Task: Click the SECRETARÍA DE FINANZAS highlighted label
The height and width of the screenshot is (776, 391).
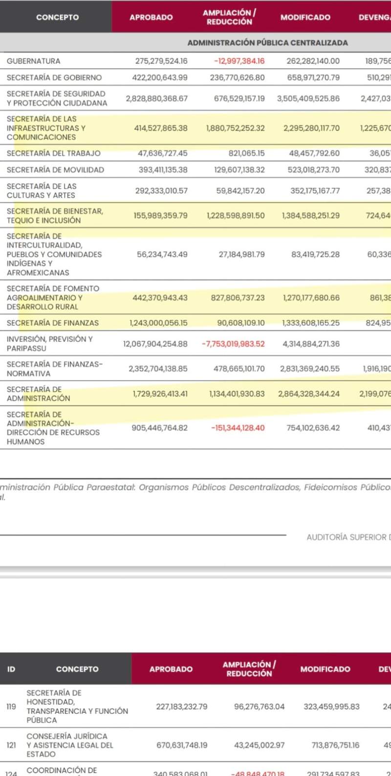Action: pos(53,323)
